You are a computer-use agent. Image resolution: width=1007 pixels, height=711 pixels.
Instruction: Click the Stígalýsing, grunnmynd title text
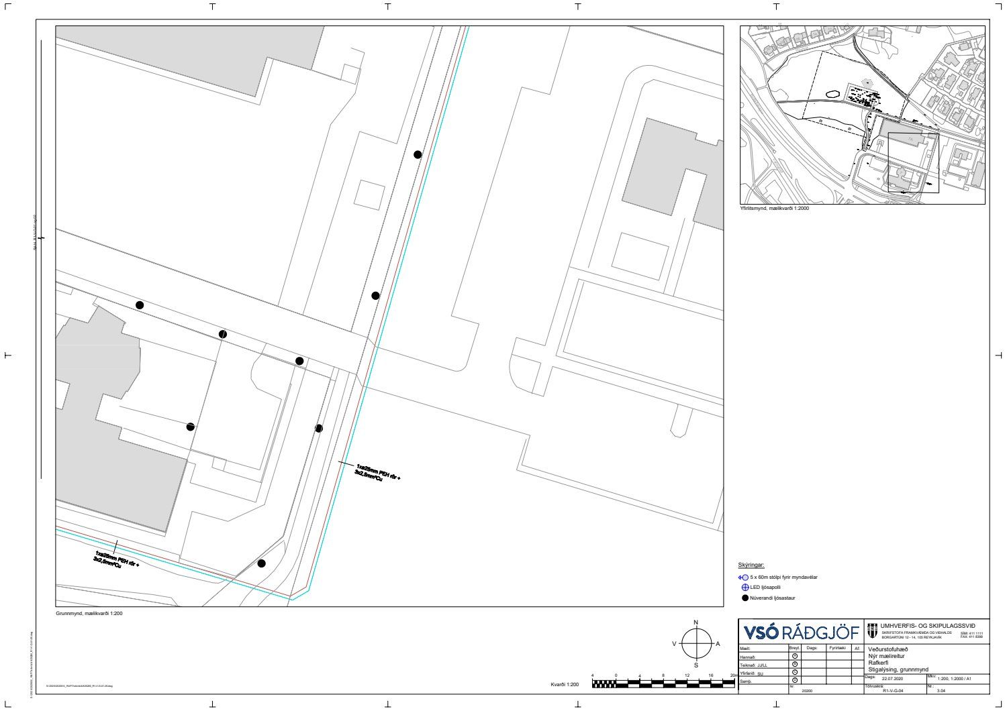(x=898, y=669)
